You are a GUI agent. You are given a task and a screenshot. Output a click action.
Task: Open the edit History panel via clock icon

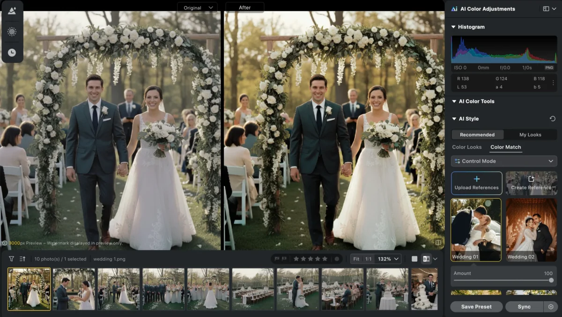pos(12,52)
